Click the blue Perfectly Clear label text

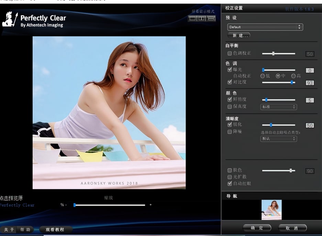(17, 205)
